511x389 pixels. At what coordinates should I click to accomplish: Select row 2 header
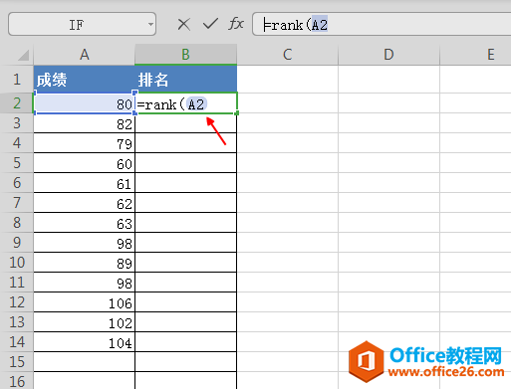[17, 103]
